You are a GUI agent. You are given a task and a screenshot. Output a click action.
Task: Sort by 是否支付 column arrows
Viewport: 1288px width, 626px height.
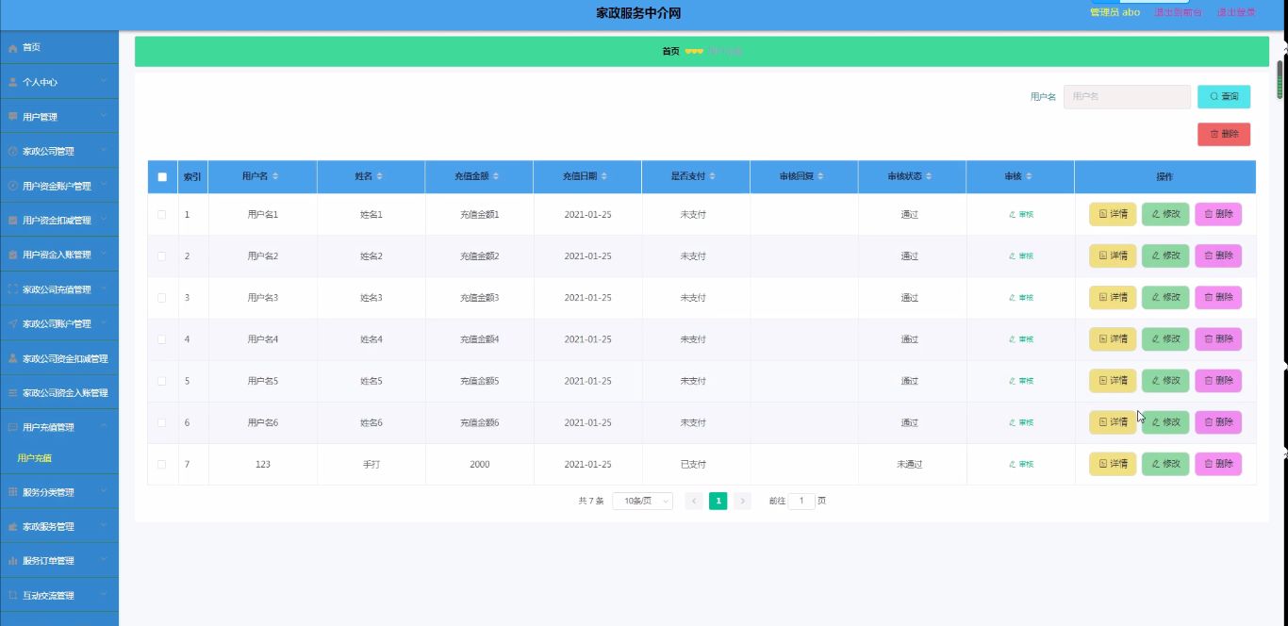713,176
